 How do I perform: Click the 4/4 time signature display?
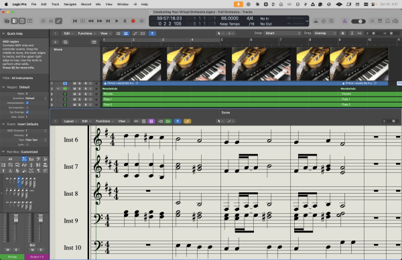pos(250,19)
